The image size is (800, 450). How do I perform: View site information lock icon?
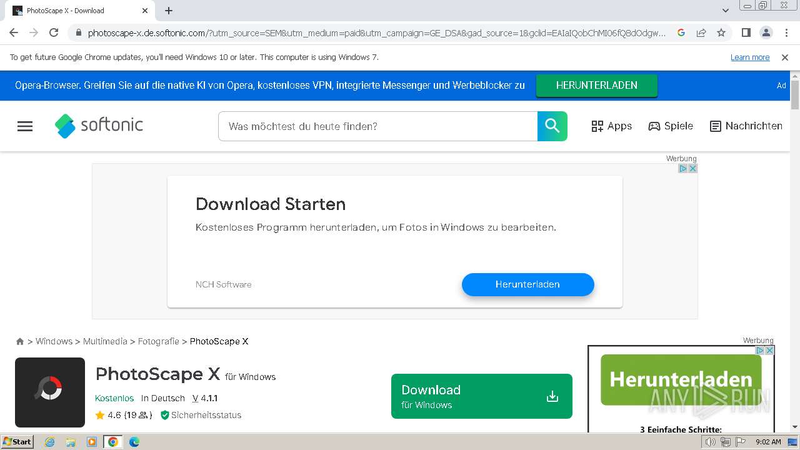pyautogui.click(x=78, y=33)
